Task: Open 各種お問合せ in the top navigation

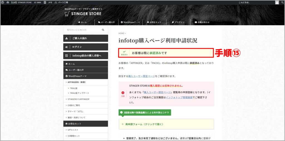Action: point(202,22)
